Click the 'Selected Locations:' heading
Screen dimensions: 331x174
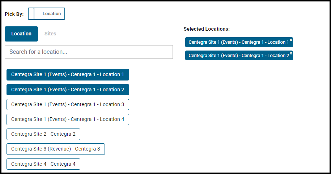[x=207, y=29]
